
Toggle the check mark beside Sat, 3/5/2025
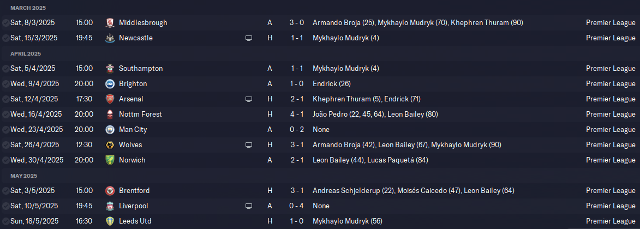(5, 191)
